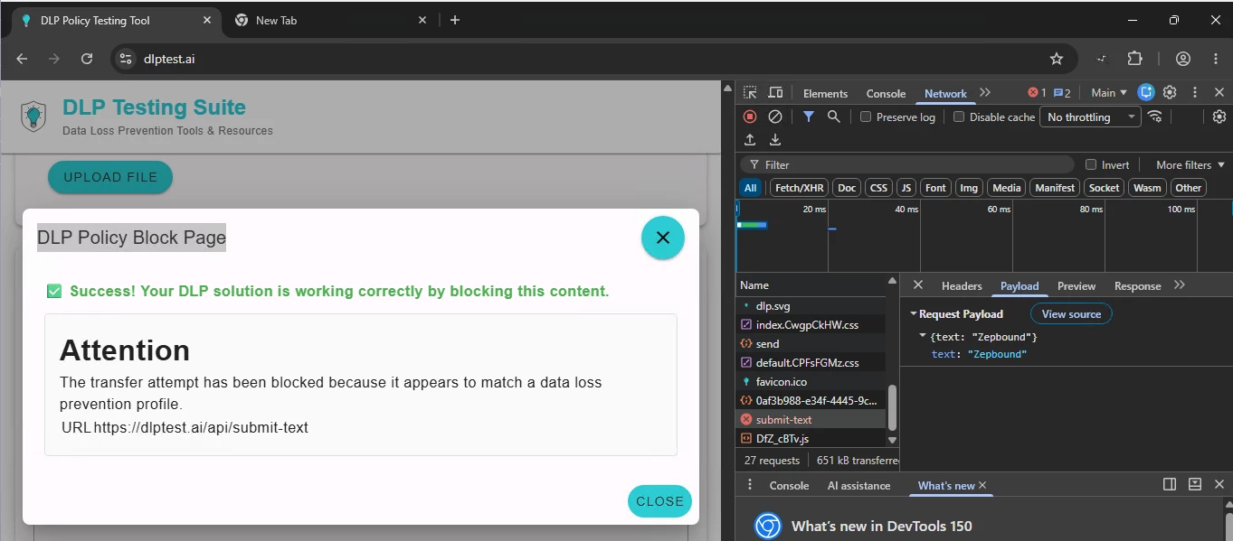Switch to the New Tab browser tab
Image resolution: width=1233 pixels, height=541 pixels.
(329, 20)
